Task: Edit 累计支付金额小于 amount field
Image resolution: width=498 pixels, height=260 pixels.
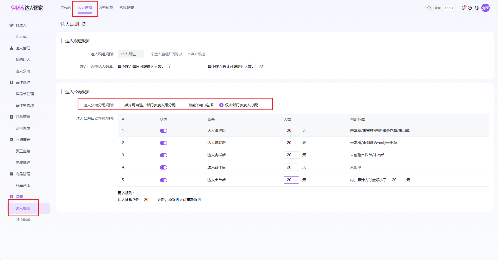Action: point(396,180)
